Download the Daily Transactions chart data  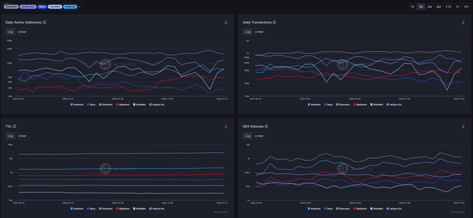[463, 22]
